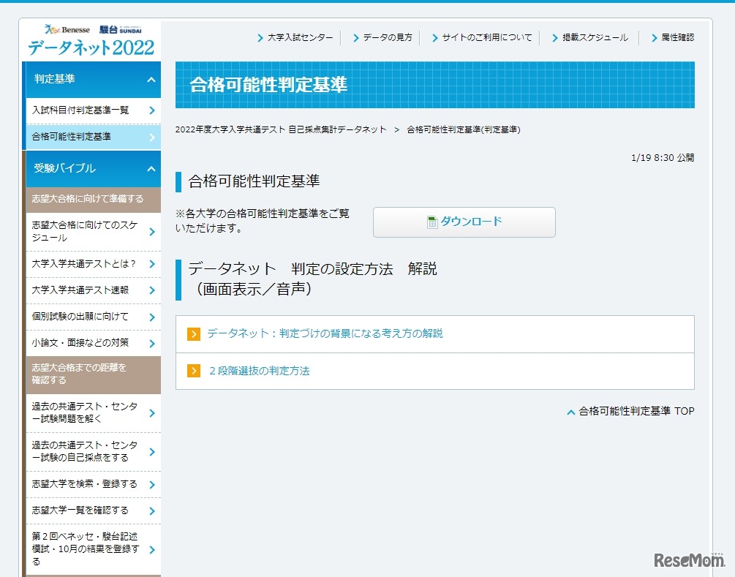
Task: Click orange arrow icon beside 2段階選抜の判定方法
Action: 194,372
